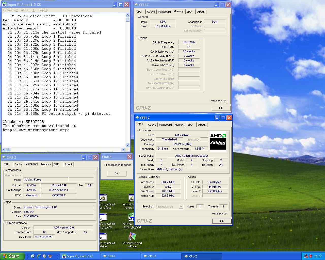Click the Super PI horizontal scrollbar left arrow
This screenshot has width=325, height=260.
4,150
